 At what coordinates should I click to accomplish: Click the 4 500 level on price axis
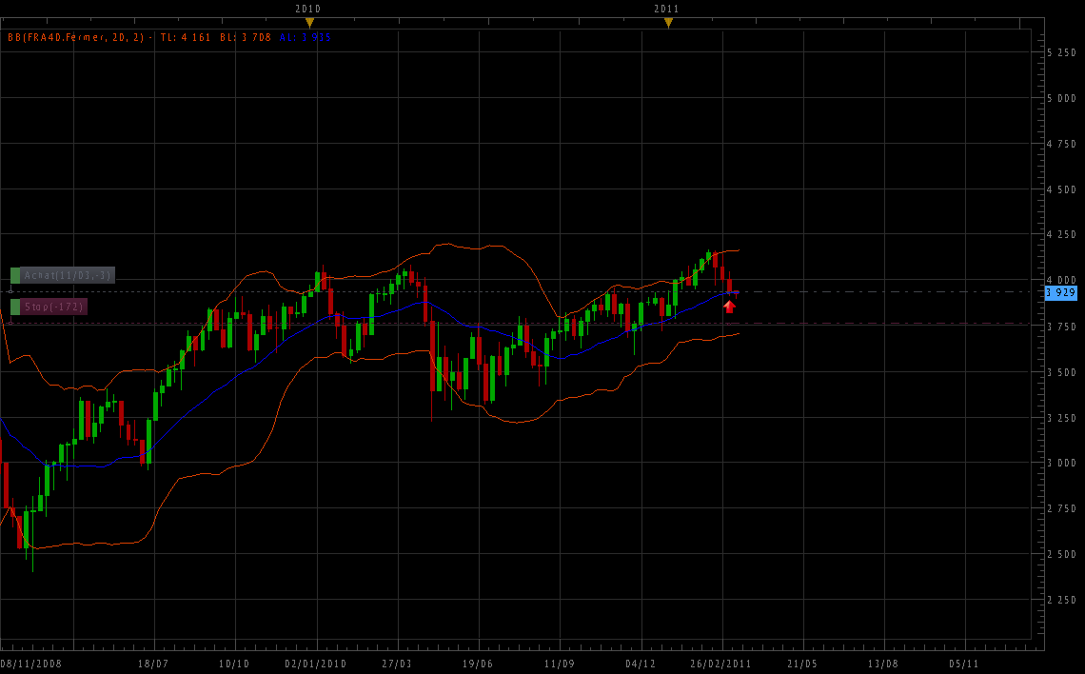[x=1061, y=189]
